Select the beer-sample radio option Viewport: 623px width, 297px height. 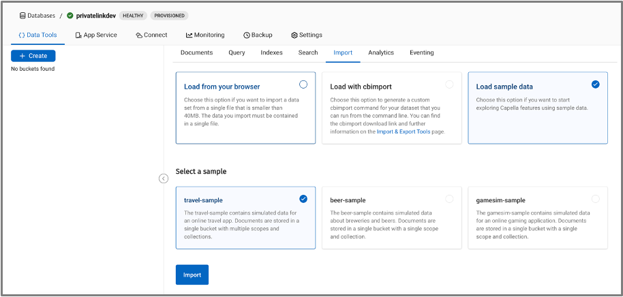449,199
